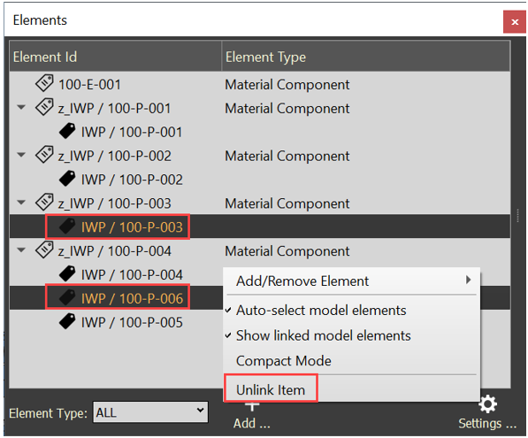The height and width of the screenshot is (438, 528).
Task: Choose Unlink Item from context menu
Action: [271, 390]
